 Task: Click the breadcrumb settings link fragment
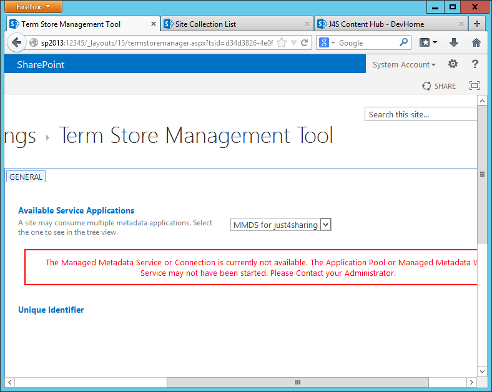pos(20,137)
